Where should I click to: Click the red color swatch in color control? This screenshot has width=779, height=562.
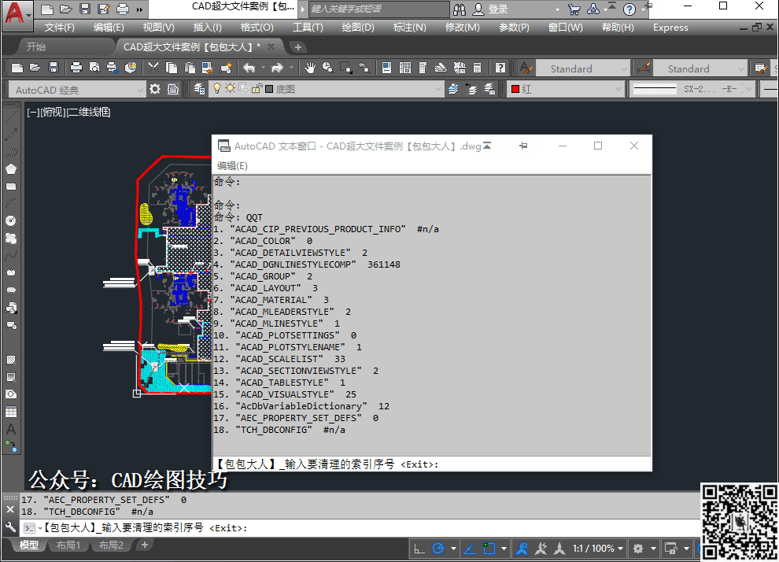(515, 89)
